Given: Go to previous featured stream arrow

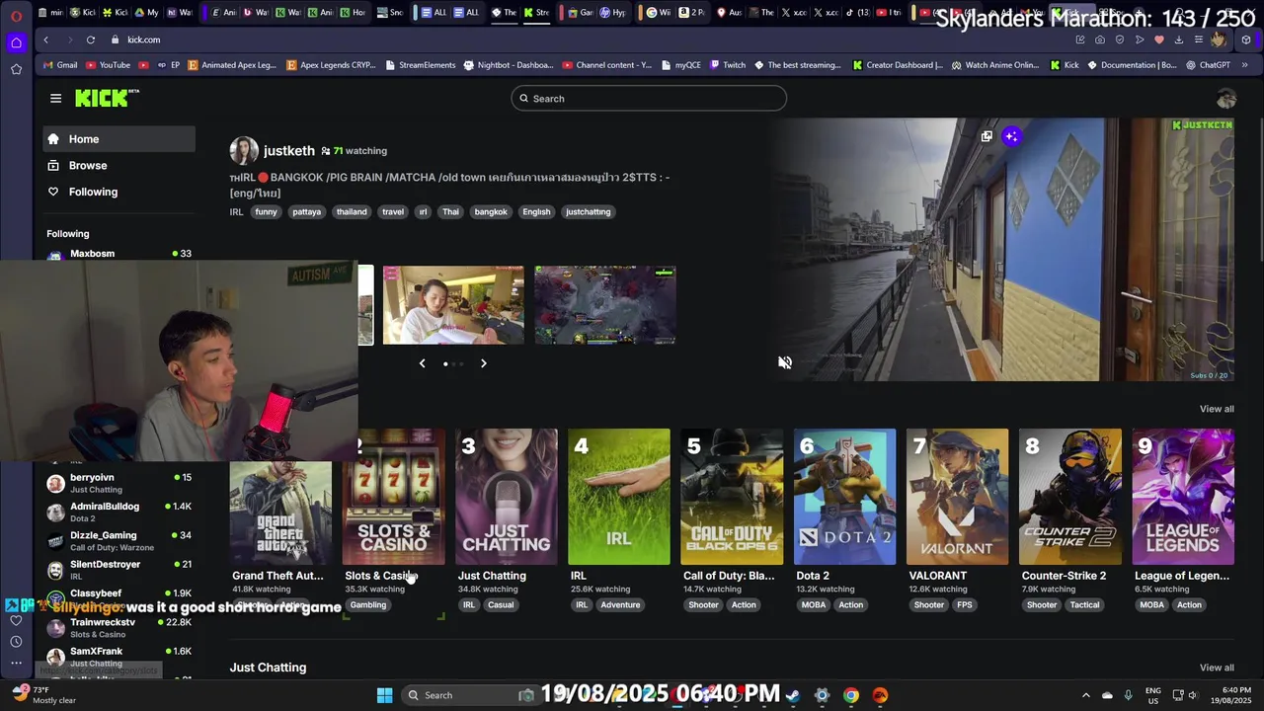Looking at the screenshot, I should point(422,363).
